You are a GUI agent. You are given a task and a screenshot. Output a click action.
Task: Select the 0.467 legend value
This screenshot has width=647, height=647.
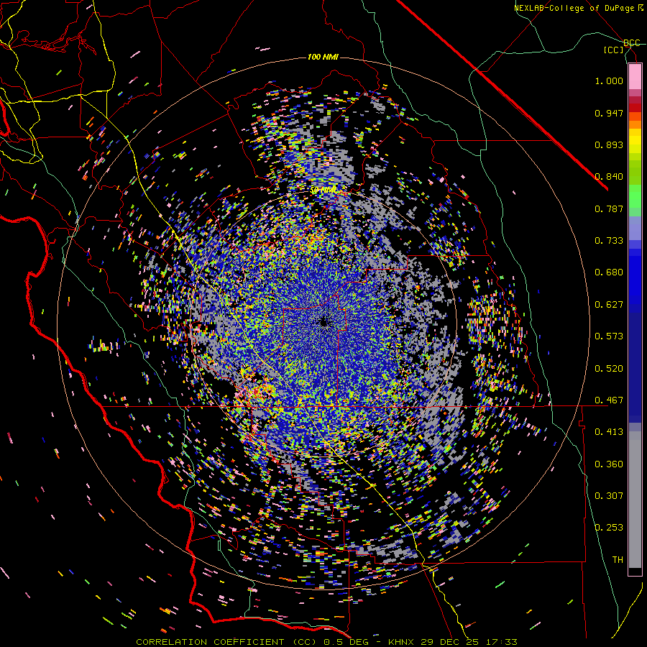point(609,400)
